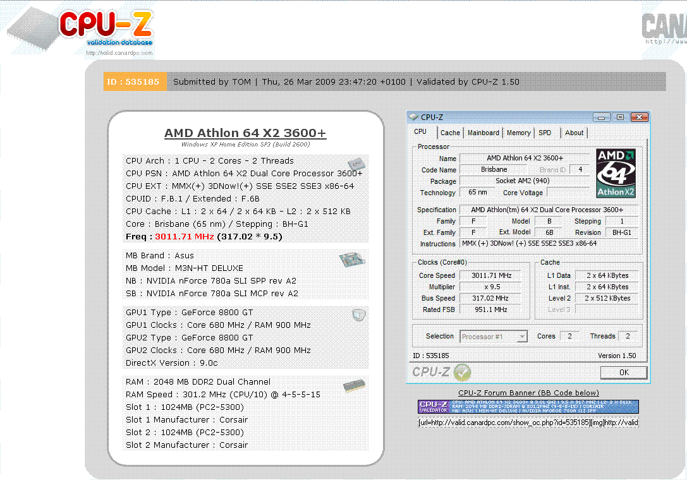The image size is (687, 480).
Task: Click the NB : NVIDIA nForce 780a SLI SPP row
Action: pos(211,280)
